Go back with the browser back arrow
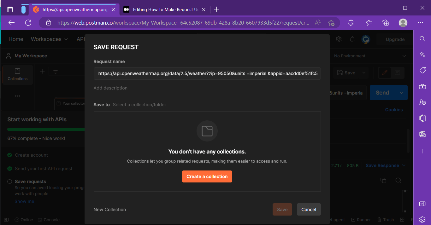 pyautogui.click(x=12, y=23)
